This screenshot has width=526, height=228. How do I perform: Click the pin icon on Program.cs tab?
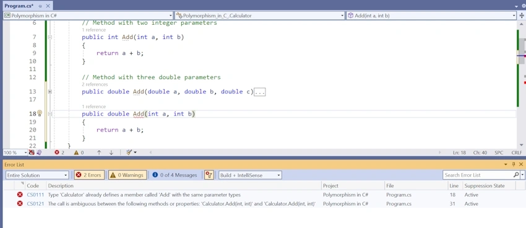[40, 6]
